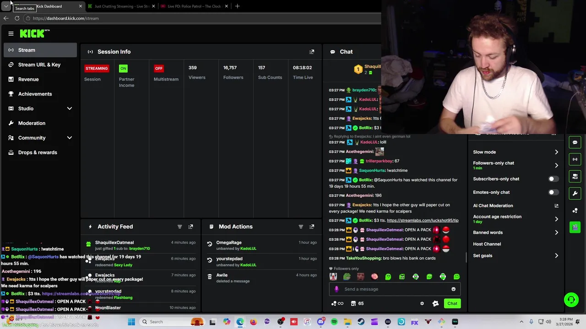Open Account age restriction options arrow
This screenshot has height=329, width=586.
[556, 219]
